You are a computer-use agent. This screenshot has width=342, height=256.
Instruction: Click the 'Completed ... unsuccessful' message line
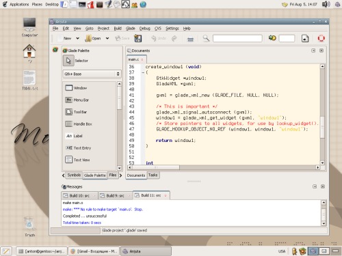[85, 216]
